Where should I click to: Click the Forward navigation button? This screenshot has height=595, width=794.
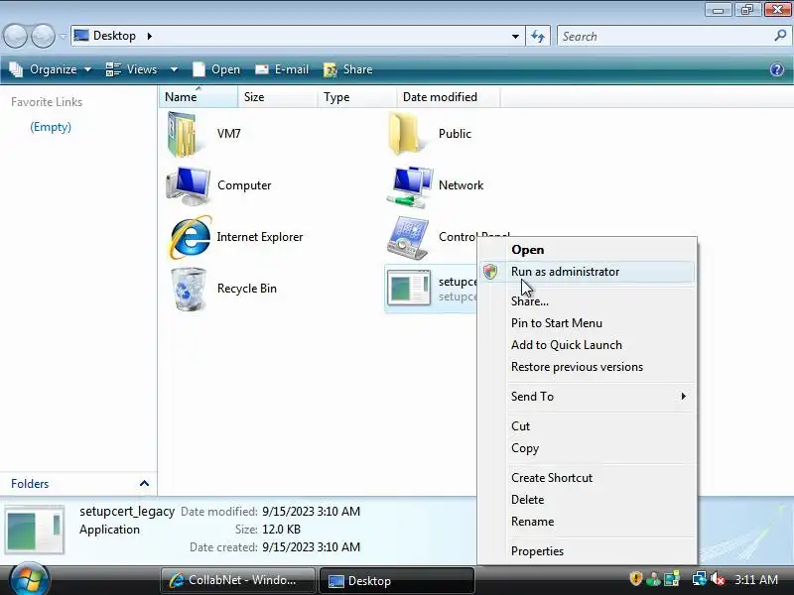(x=43, y=36)
